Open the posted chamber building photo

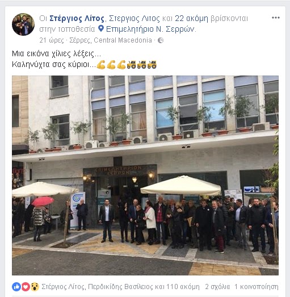pos(145,175)
